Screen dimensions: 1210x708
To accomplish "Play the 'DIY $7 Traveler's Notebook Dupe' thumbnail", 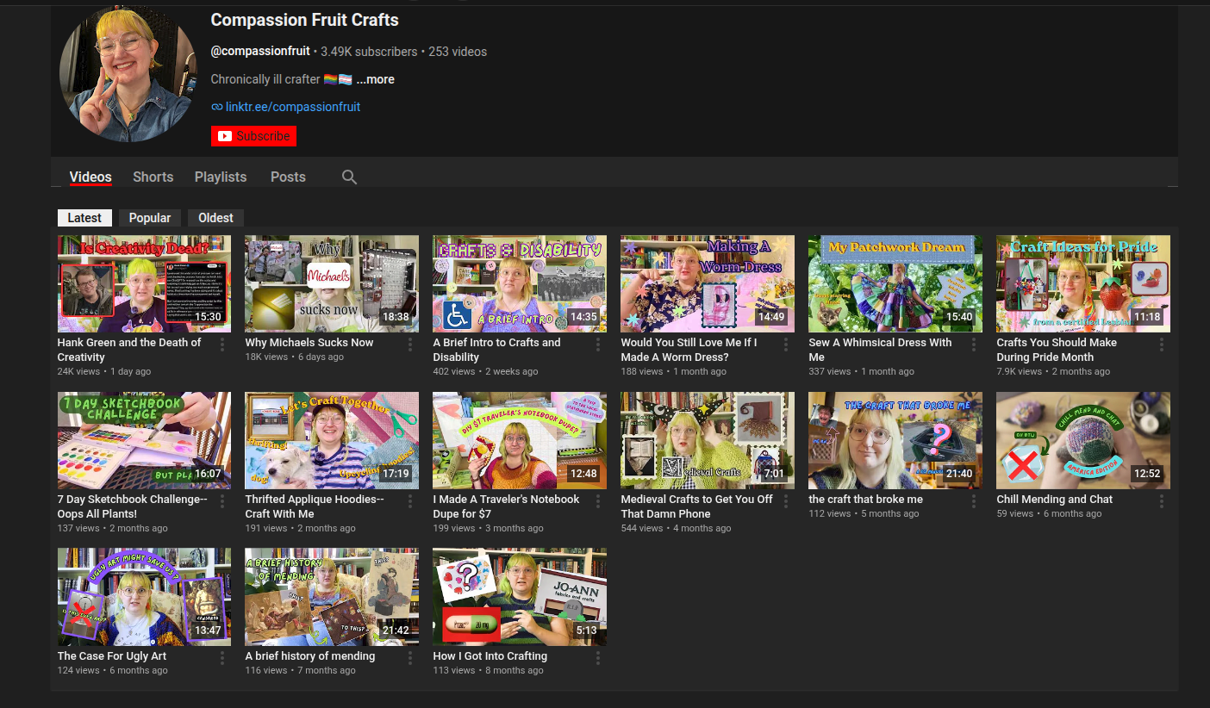I will pyautogui.click(x=520, y=441).
